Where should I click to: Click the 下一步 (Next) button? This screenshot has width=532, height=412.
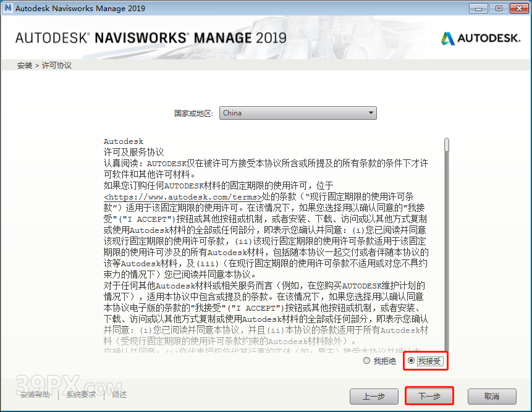[x=429, y=396]
